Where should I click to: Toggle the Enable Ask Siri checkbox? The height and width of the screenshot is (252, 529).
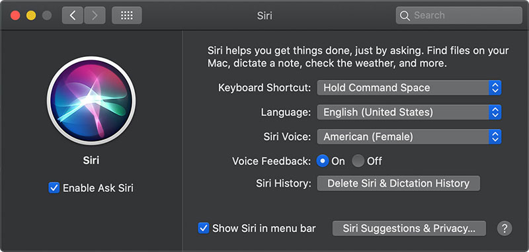(x=54, y=188)
